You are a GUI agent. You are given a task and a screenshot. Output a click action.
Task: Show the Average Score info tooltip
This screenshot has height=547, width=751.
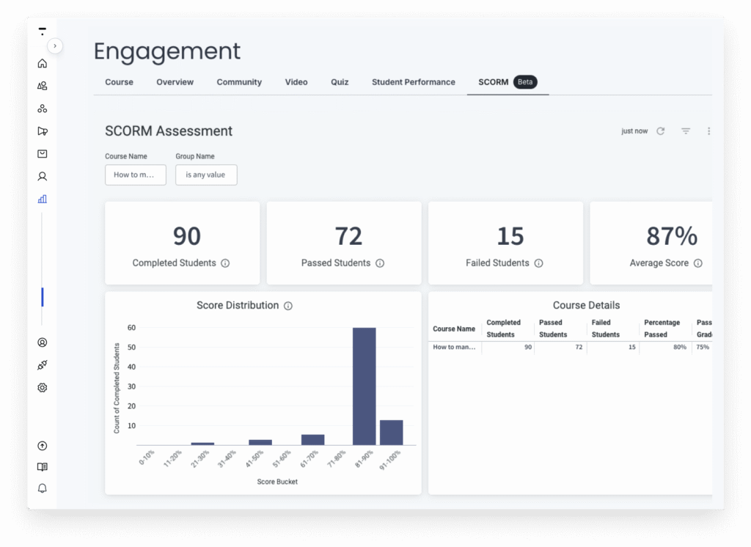click(x=700, y=263)
